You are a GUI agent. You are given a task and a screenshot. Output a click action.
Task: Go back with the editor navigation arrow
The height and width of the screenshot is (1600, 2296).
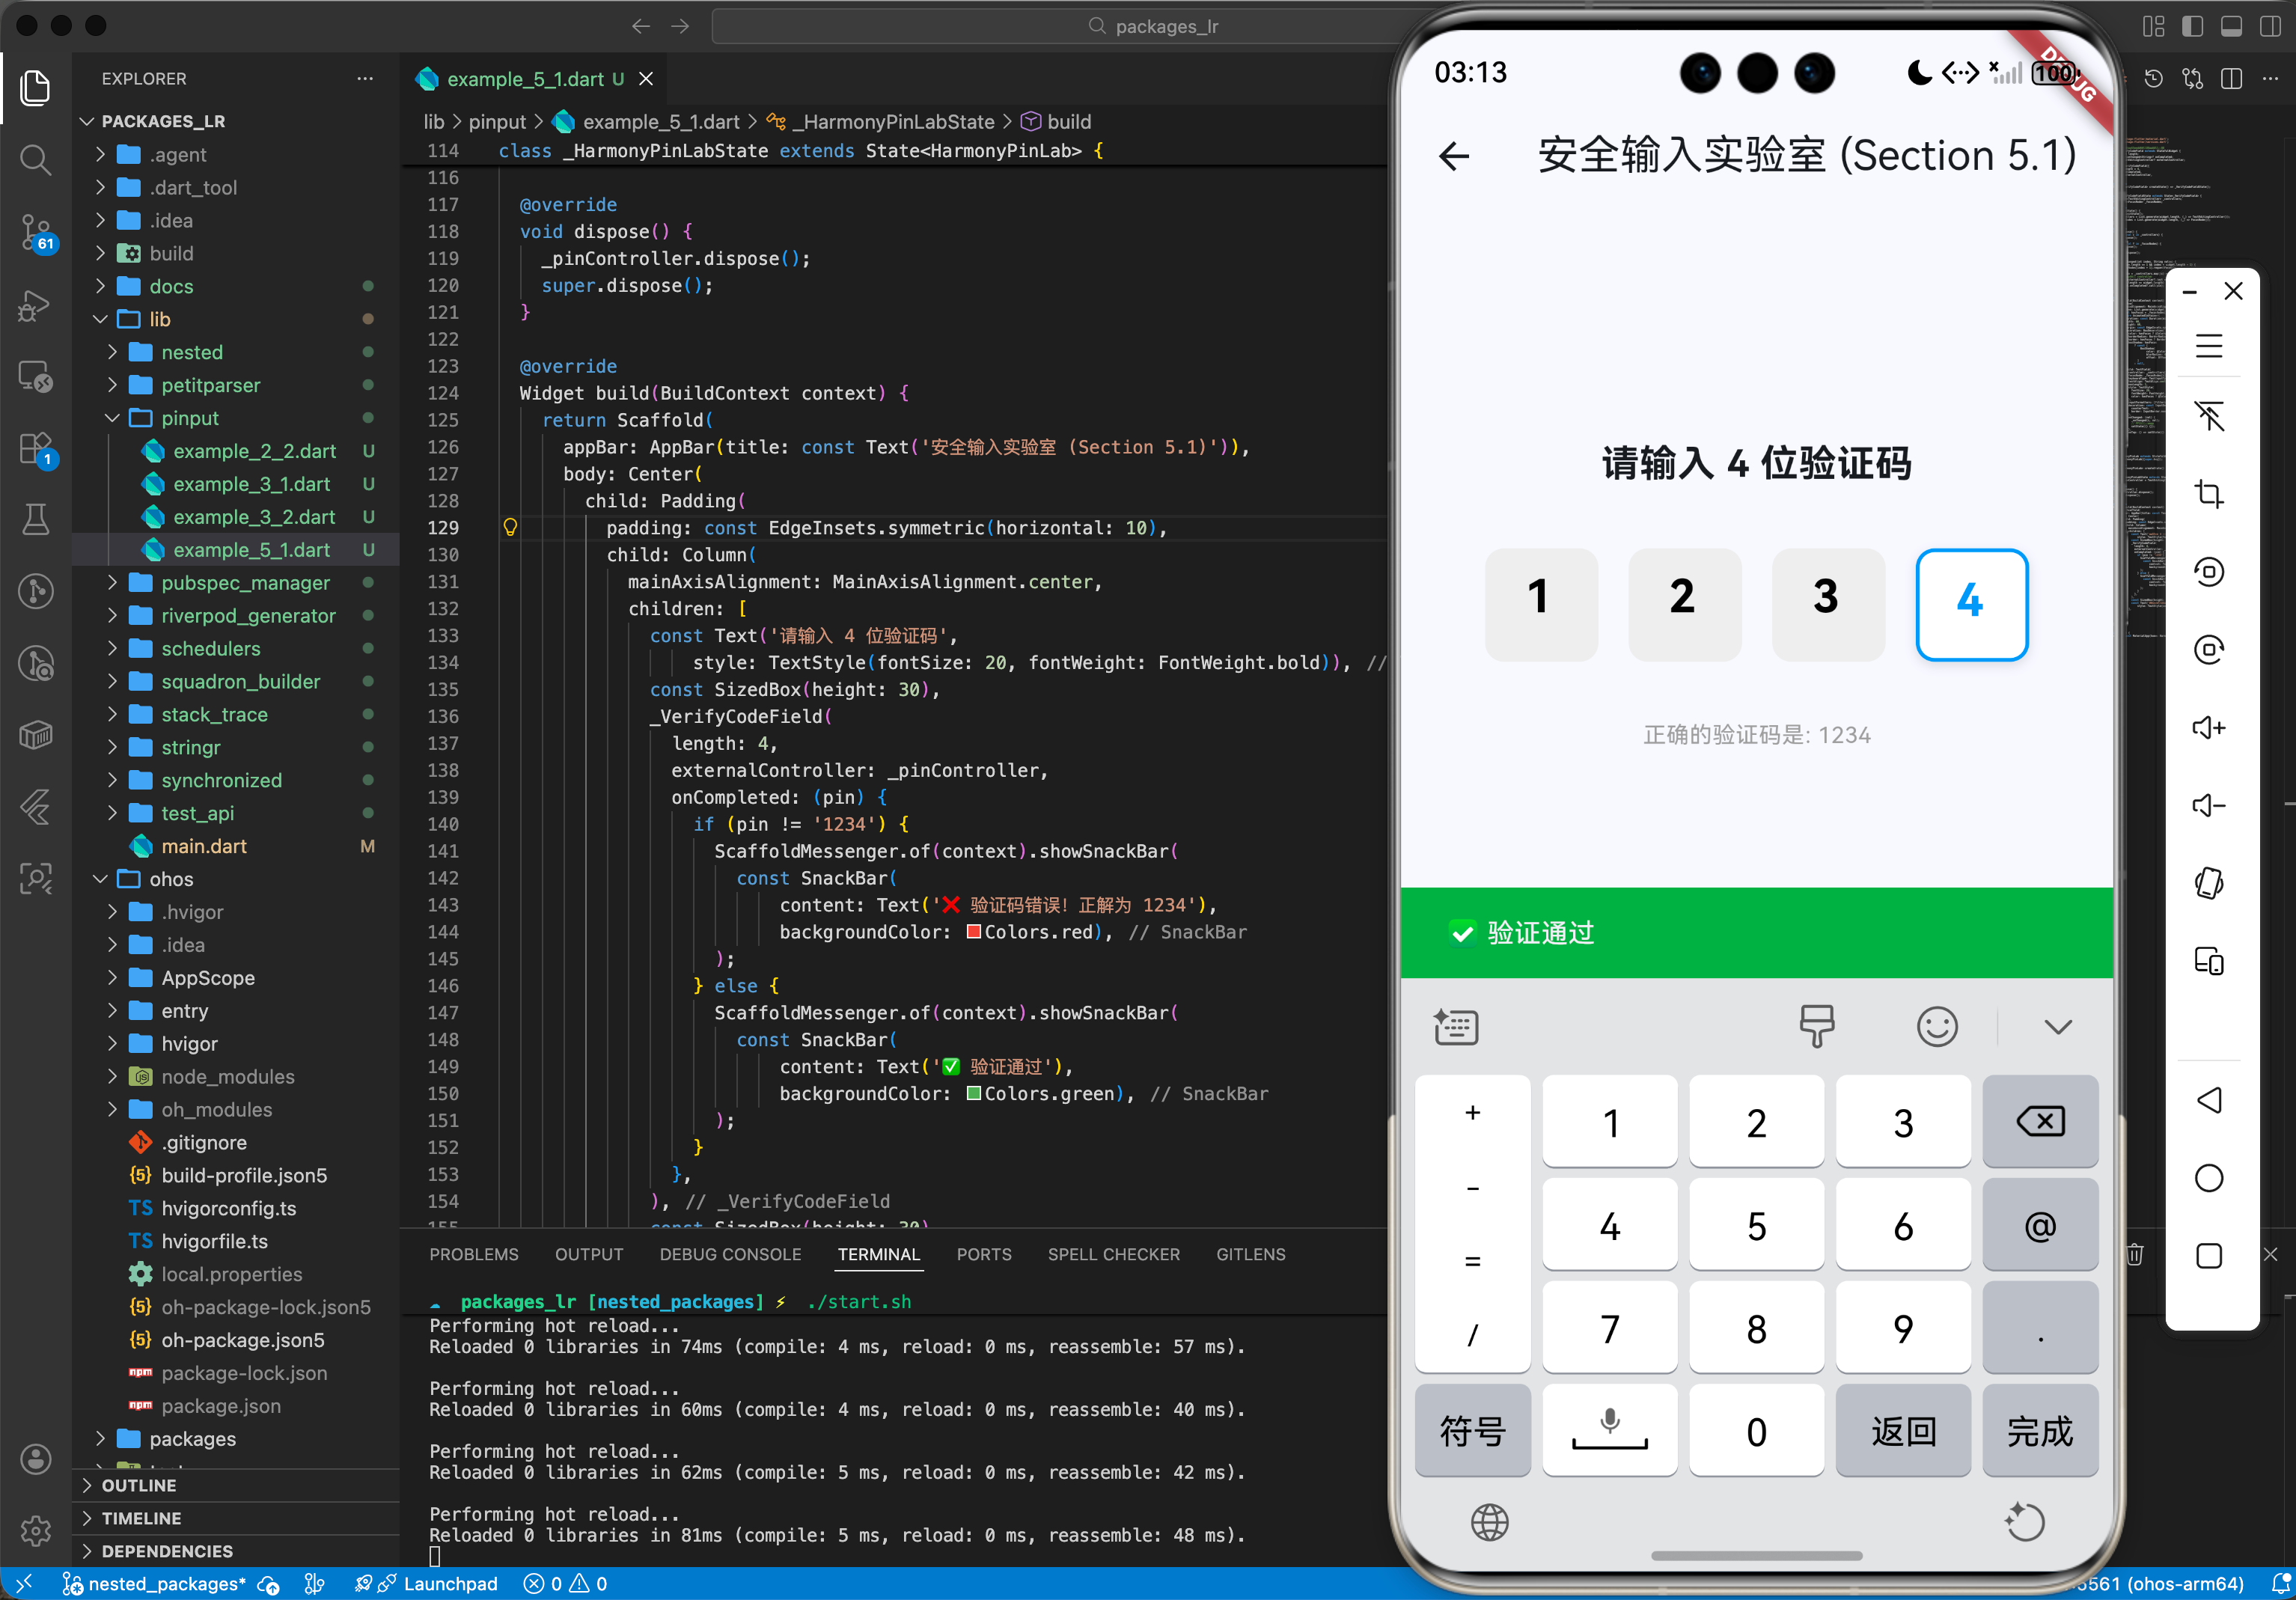pos(641,26)
